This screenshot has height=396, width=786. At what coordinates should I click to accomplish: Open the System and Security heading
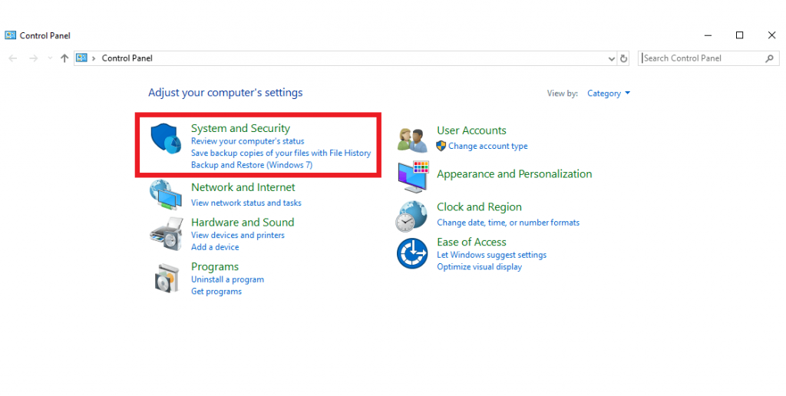coord(240,128)
